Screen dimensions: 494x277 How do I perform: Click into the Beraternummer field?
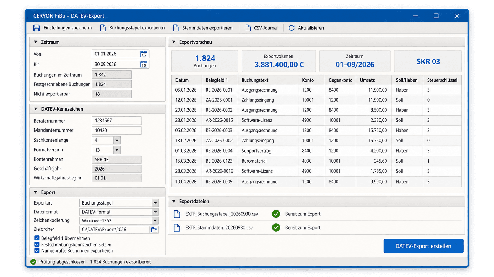point(116,121)
